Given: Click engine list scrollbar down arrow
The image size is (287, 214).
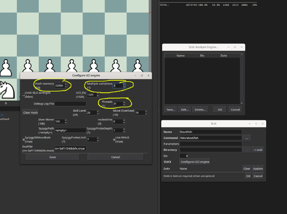Looking at the screenshot, I should 242,103.
